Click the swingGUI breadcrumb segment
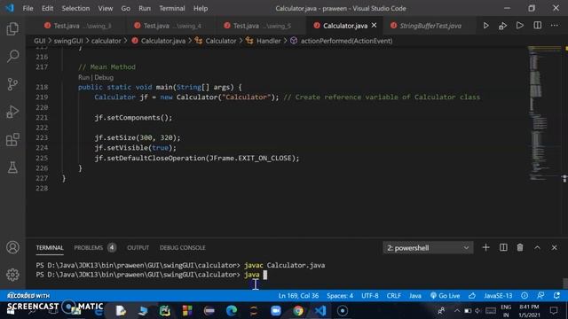 (68, 41)
